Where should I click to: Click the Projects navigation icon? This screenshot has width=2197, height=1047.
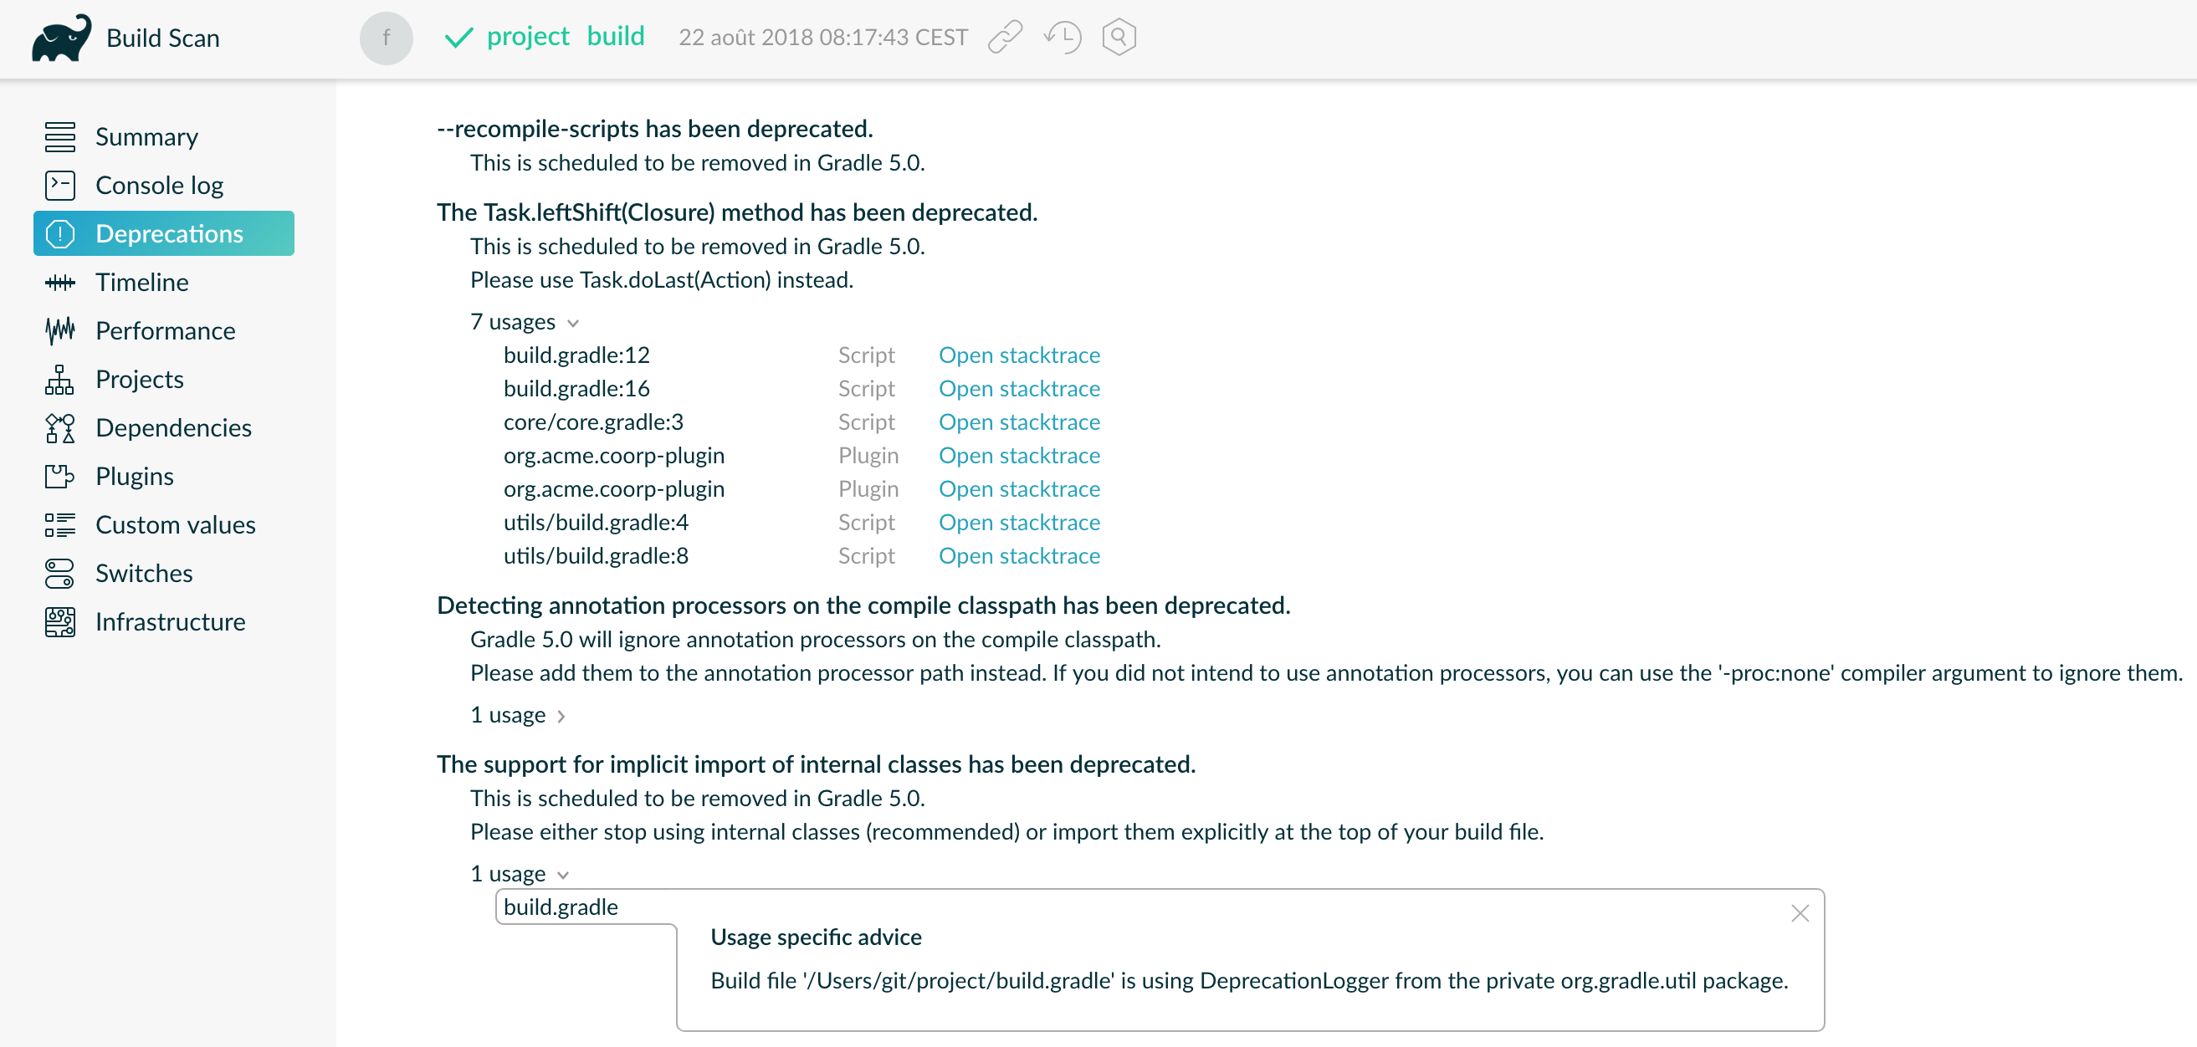[x=59, y=380]
